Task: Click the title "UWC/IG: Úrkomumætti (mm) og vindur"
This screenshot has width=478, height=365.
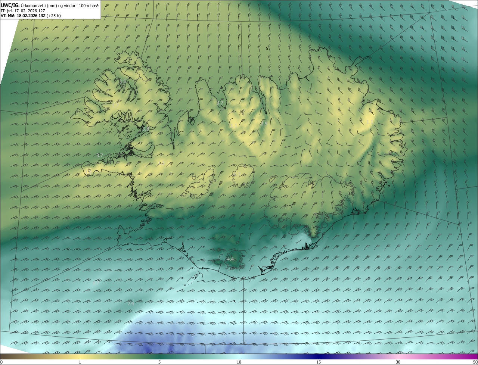Action: 50,5
